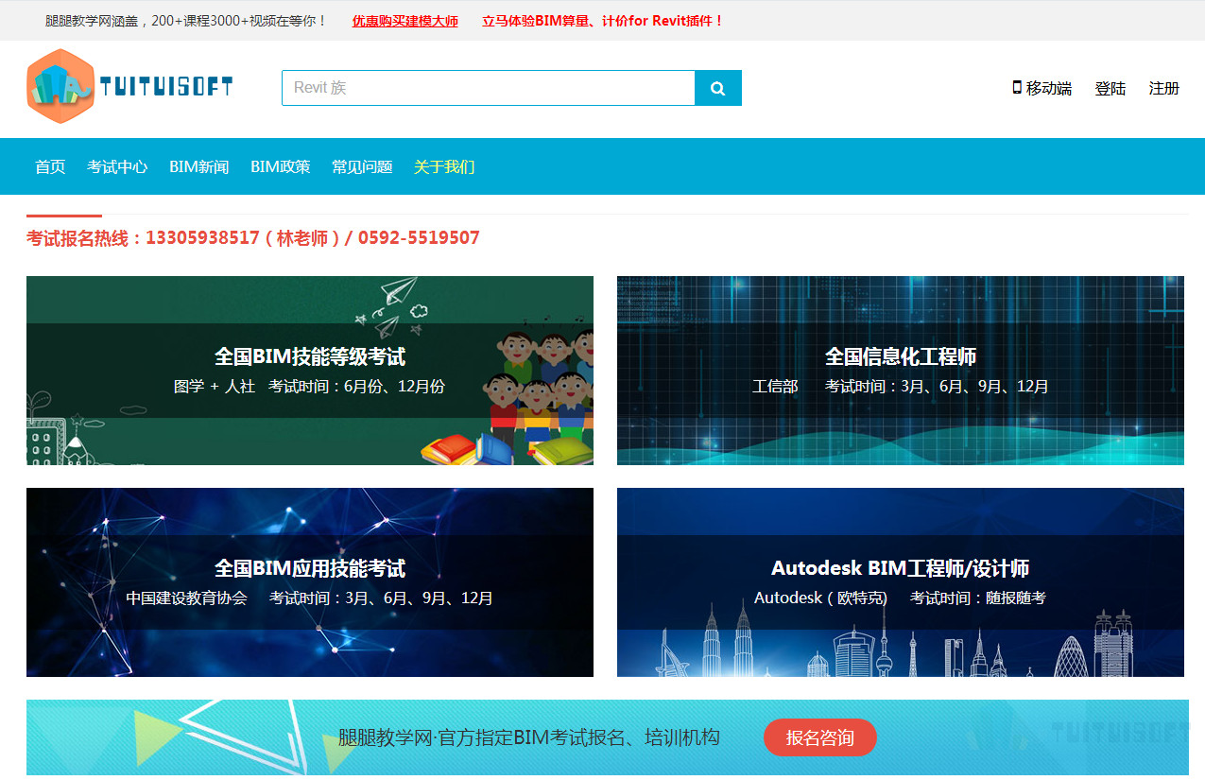This screenshot has width=1205, height=780.
Task: Click the 考试报名热线 phone number text
Action: click(253, 238)
